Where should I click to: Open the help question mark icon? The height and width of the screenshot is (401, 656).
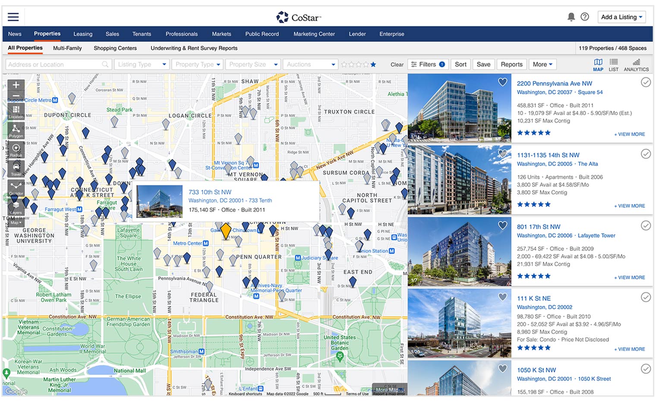click(585, 17)
